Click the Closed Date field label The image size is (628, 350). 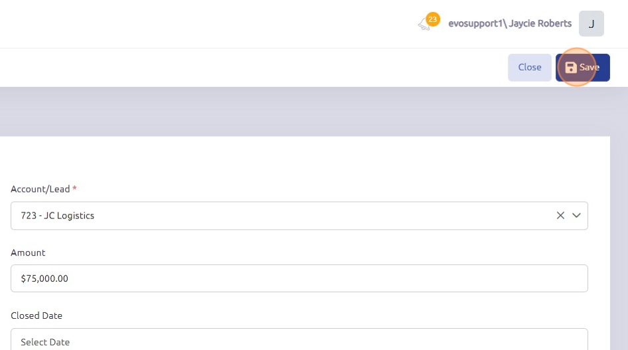pos(37,315)
